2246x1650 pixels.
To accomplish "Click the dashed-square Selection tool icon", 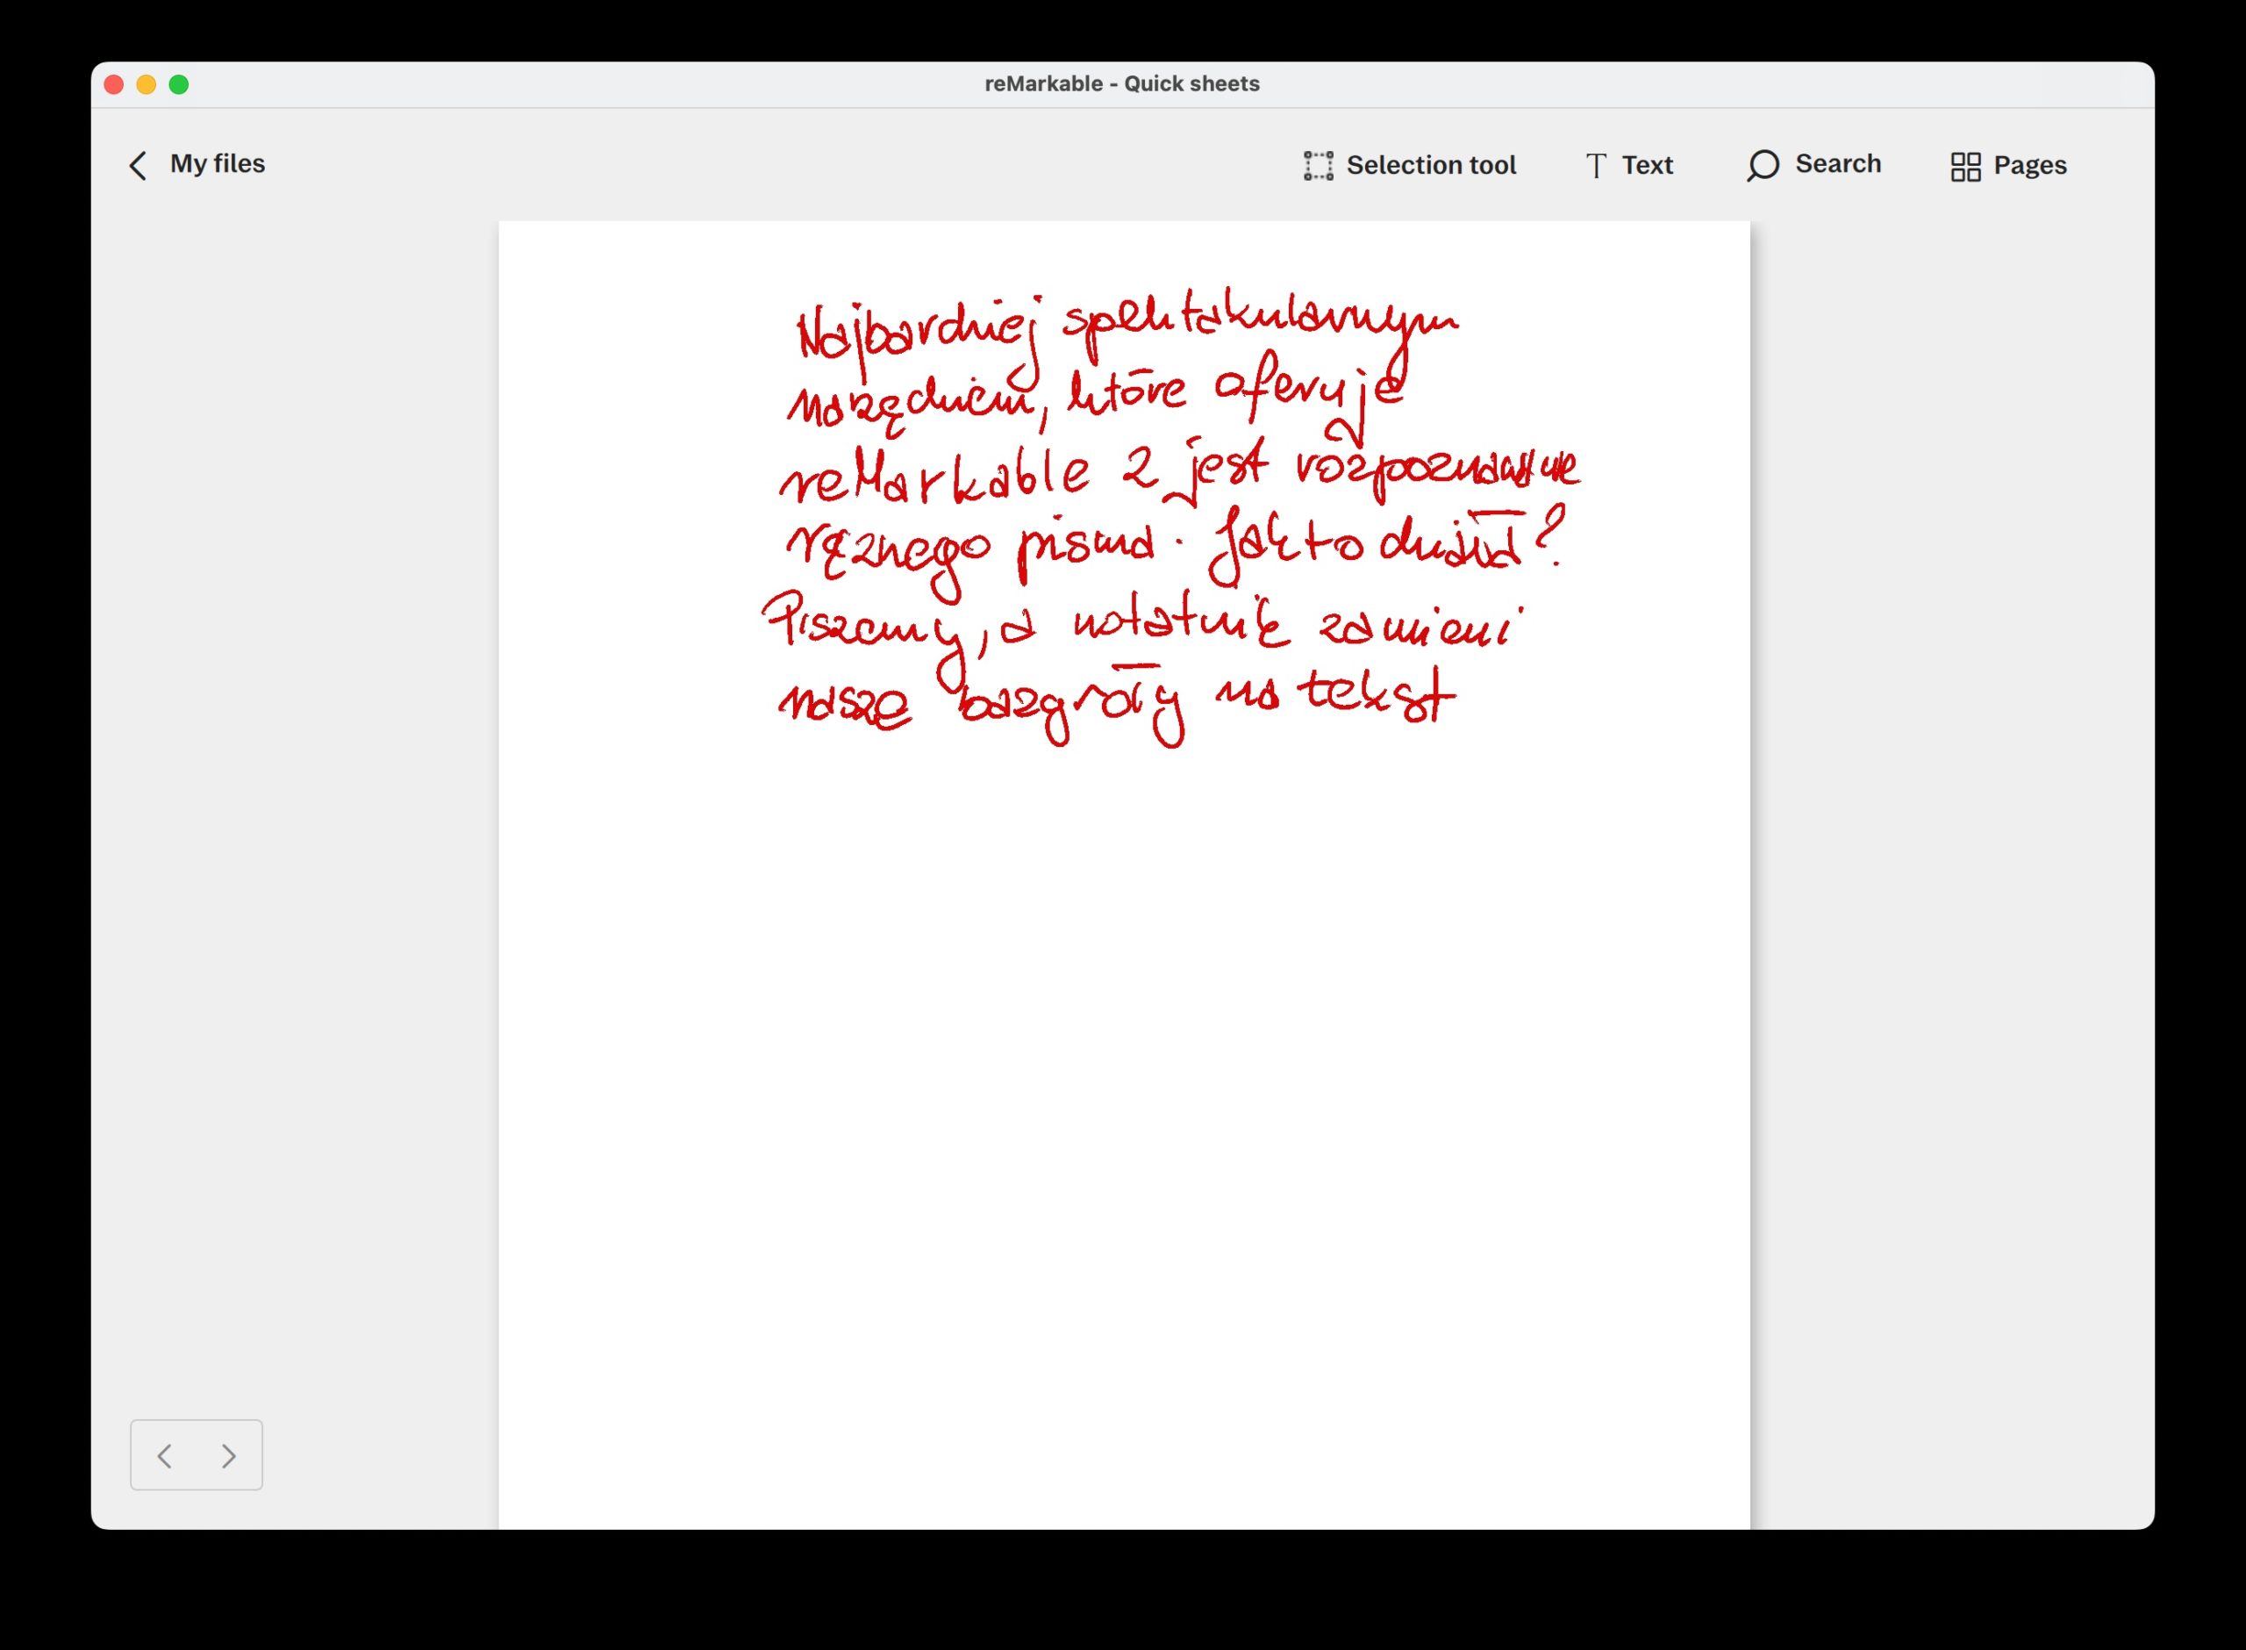I will pos(1318,165).
